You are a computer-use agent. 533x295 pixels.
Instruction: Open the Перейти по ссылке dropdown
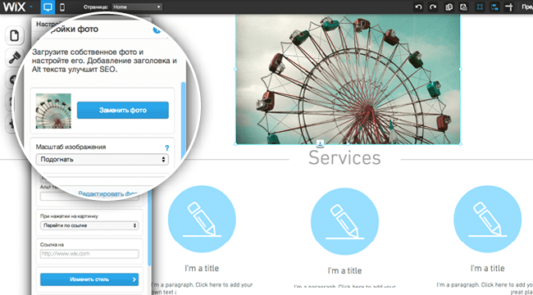(x=89, y=225)
